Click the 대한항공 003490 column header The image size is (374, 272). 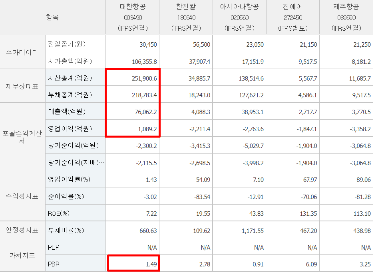pyautogui.click(x=133, y=18)
